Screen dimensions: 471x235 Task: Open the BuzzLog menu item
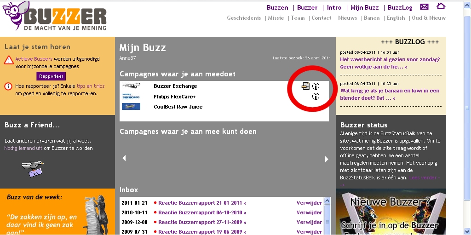[x=400, y=7]
